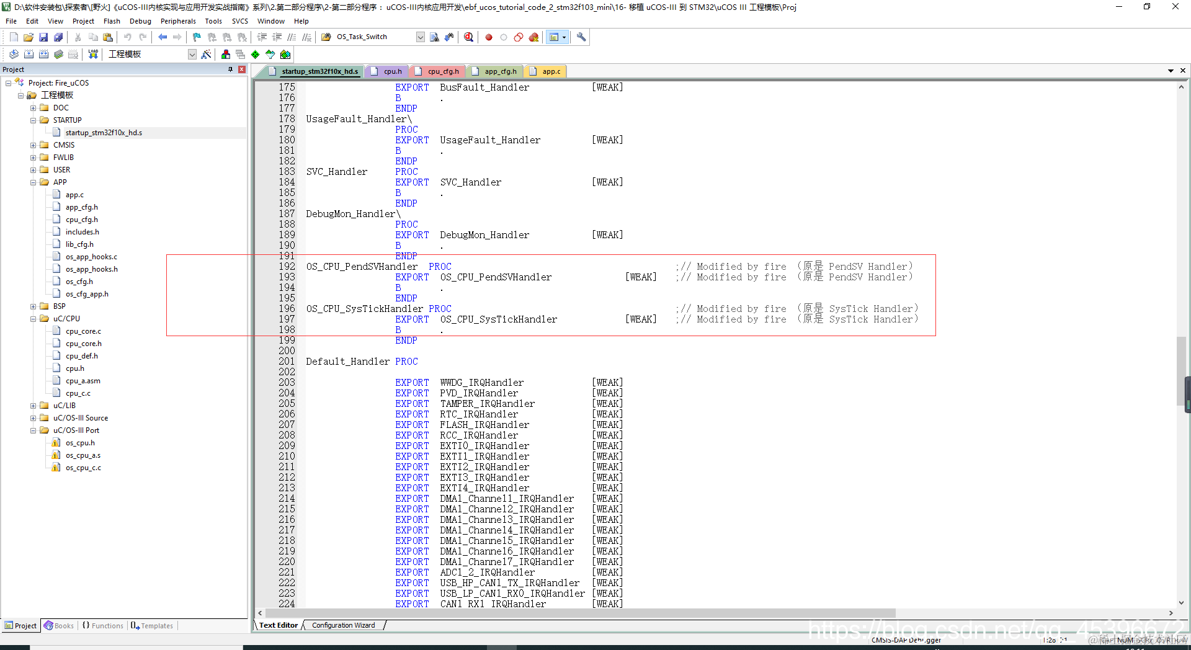Expand the FWLIB folder
This screenshot has width=1191, height=650.
pos(33,158)
